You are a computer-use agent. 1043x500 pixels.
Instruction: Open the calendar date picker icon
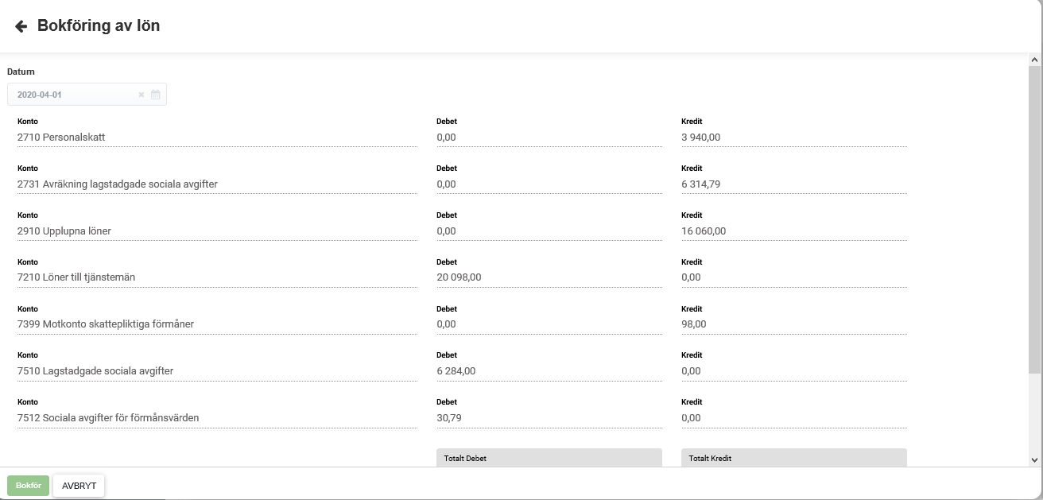click(156, 95)
